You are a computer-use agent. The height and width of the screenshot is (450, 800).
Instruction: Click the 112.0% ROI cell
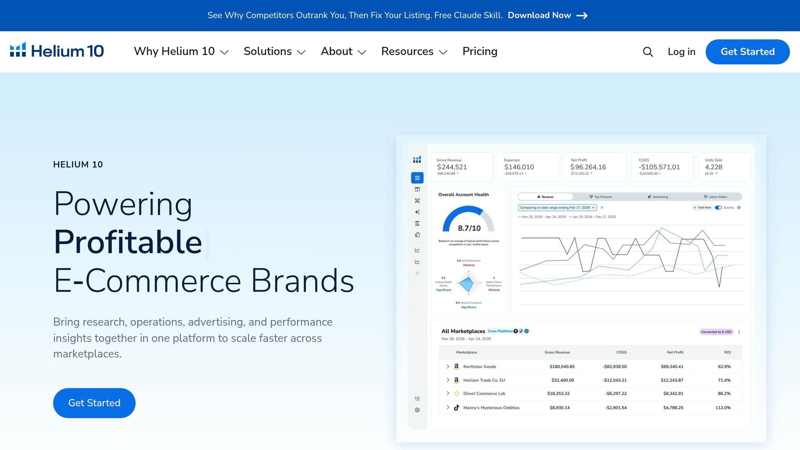[x=723, y=407]
